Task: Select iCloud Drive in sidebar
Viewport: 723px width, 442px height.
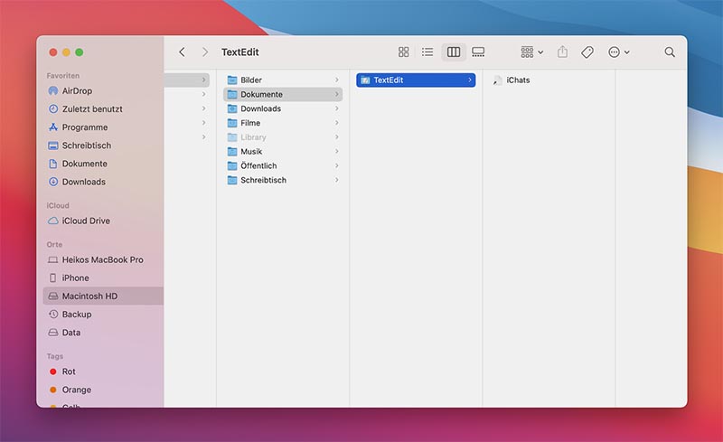Action: coord(86,221)
